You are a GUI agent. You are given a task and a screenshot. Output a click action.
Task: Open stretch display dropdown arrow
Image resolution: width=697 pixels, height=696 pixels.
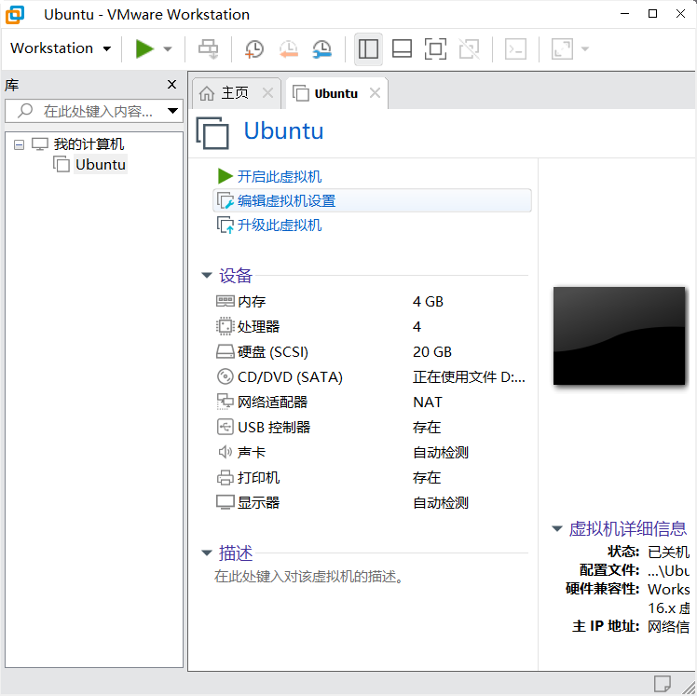pos(585,48)
